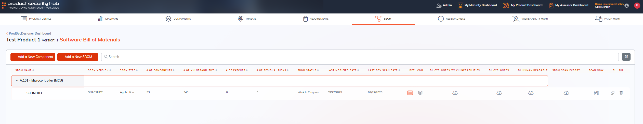Select the SBOM tab
Image resolution: width=643 pixels, height=124 pixels.
click(x=383, y=19)
